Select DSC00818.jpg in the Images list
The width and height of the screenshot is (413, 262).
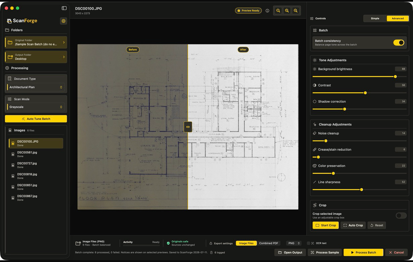point(36,176)
